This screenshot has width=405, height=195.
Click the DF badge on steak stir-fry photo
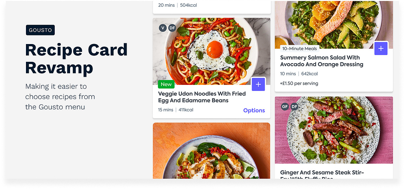point(294,107)
